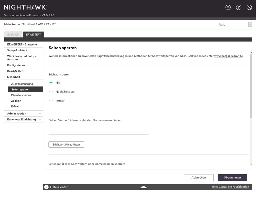
Task: Open help via question mark icon
Action: 239,7
